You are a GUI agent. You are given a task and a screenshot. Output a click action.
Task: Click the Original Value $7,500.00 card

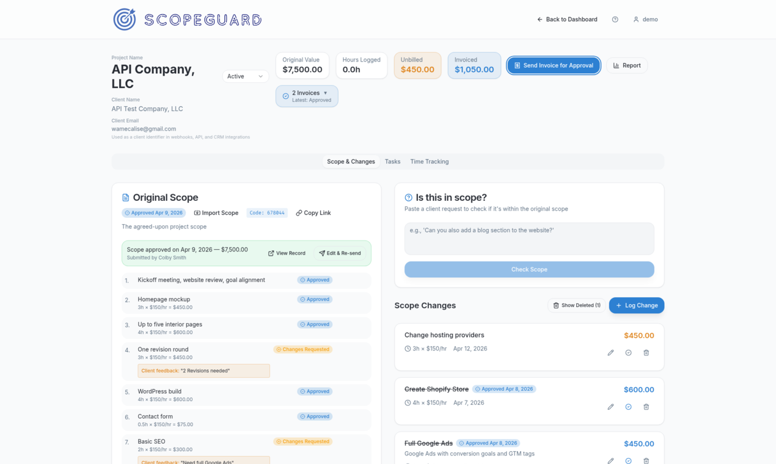coord(302,65)
